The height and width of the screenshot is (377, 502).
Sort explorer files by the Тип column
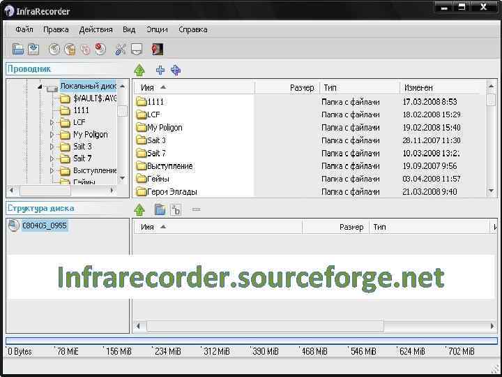(x=360, y=87)
